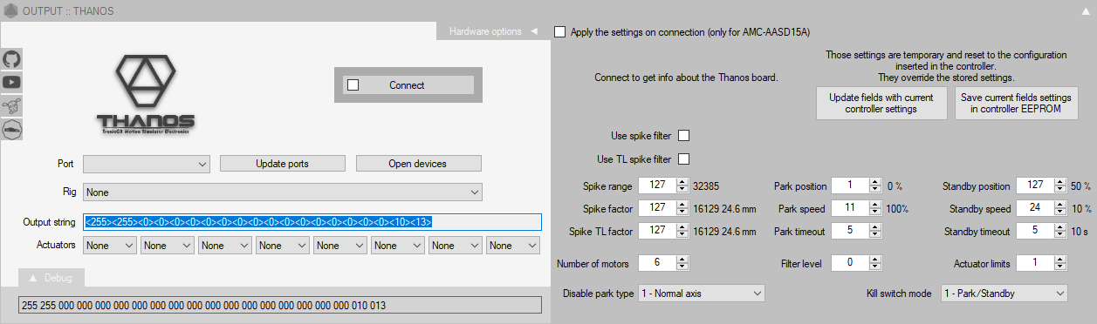Increase the Number of motors stepper
The image size is (1097, 324).
coord(682,260)
